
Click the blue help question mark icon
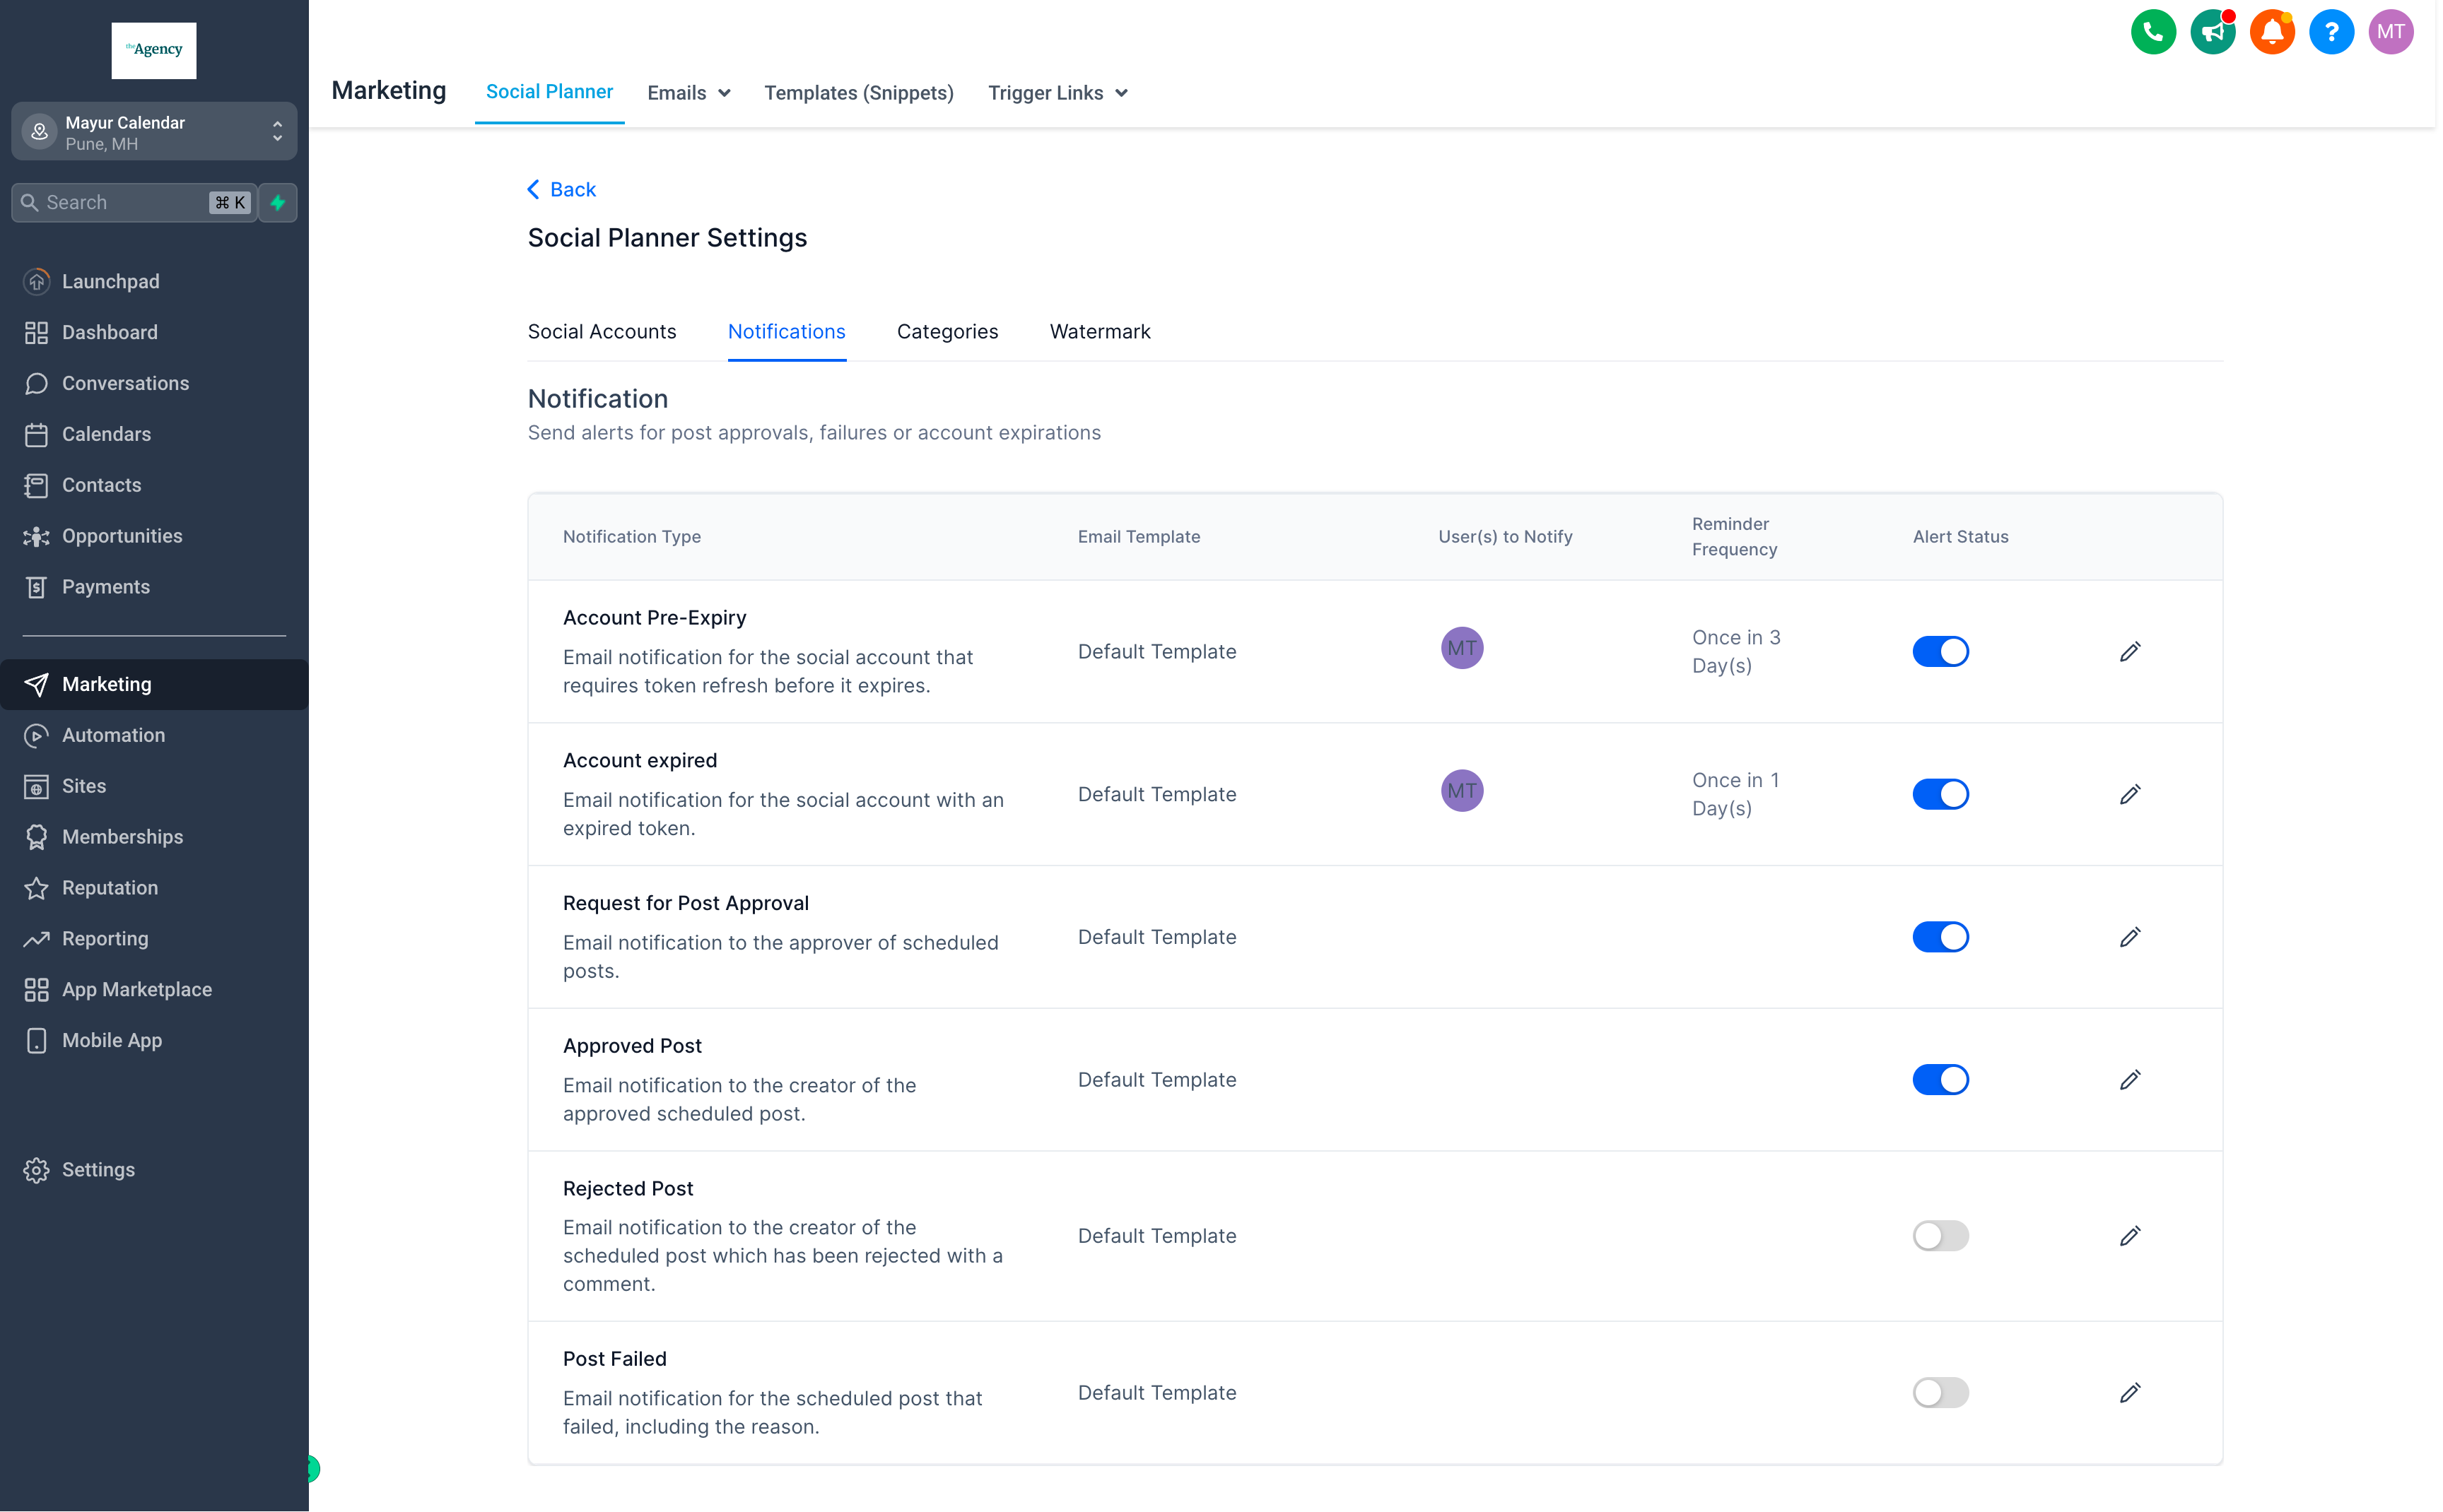coord(2331,32)
